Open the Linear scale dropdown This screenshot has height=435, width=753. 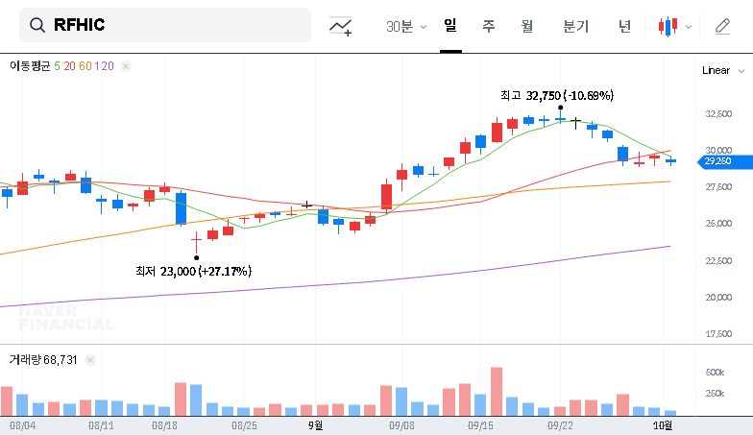[721, 70]
